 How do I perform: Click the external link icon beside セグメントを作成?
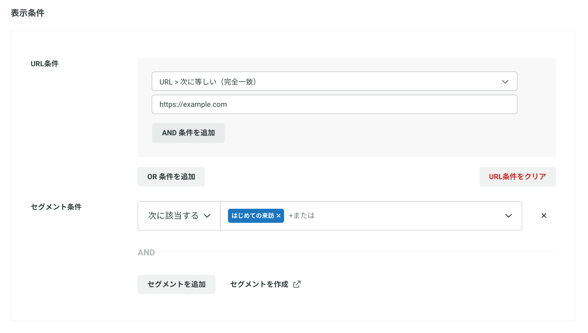pyautogui.click(x=297, y=284)
